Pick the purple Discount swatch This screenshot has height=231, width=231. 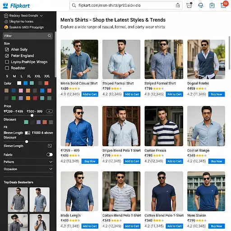tap(38, 122)
